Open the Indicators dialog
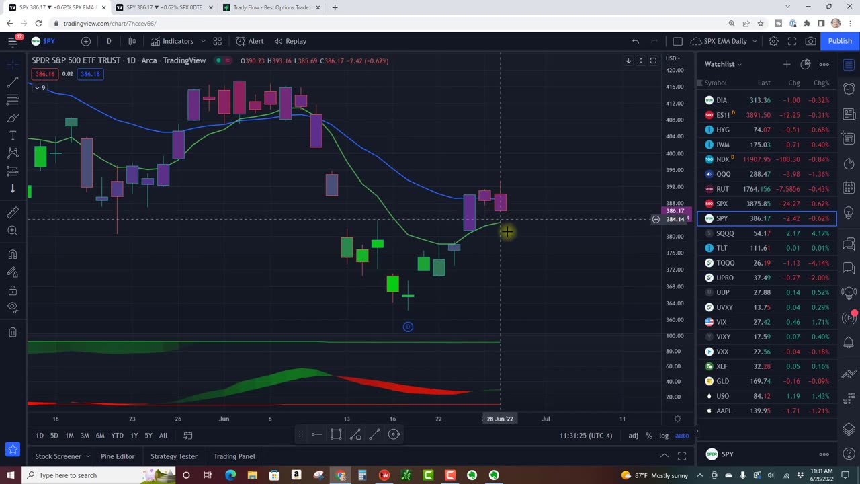 173,41
